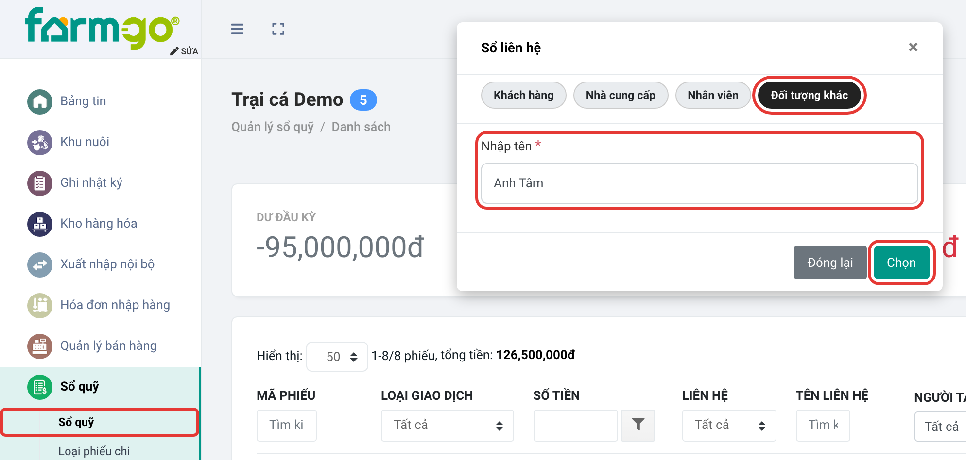
Task: Click the total amount 126,500,000đ
Action: [x=535, y=355]
